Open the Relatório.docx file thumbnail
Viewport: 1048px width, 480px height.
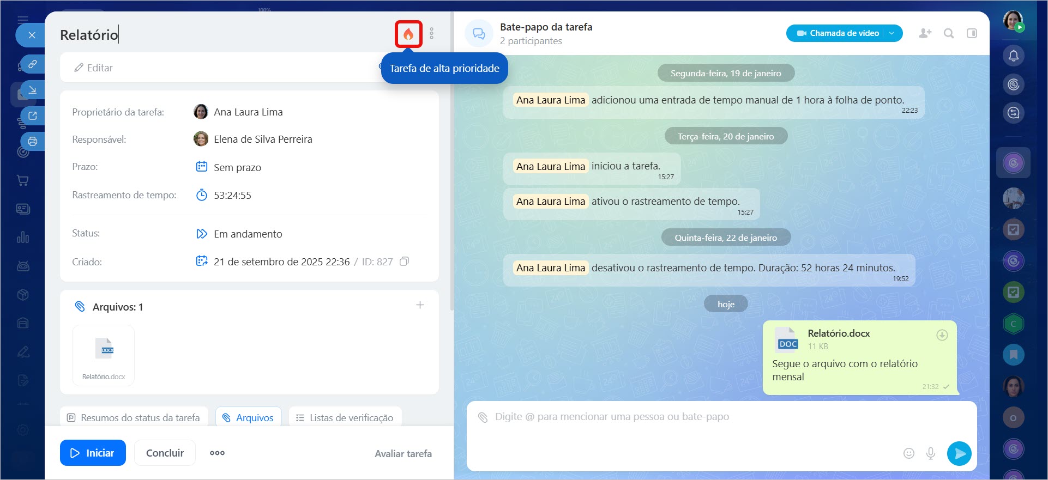pyautogui.click(x=104, y=355)
